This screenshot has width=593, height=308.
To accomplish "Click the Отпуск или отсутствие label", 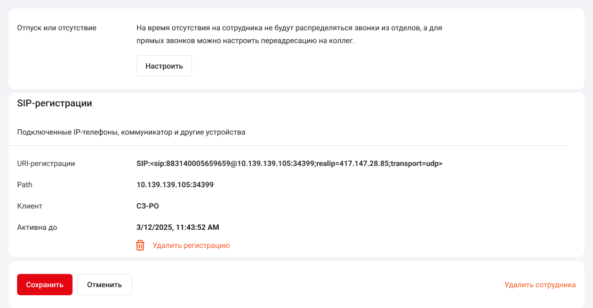I will pos(57,28).
